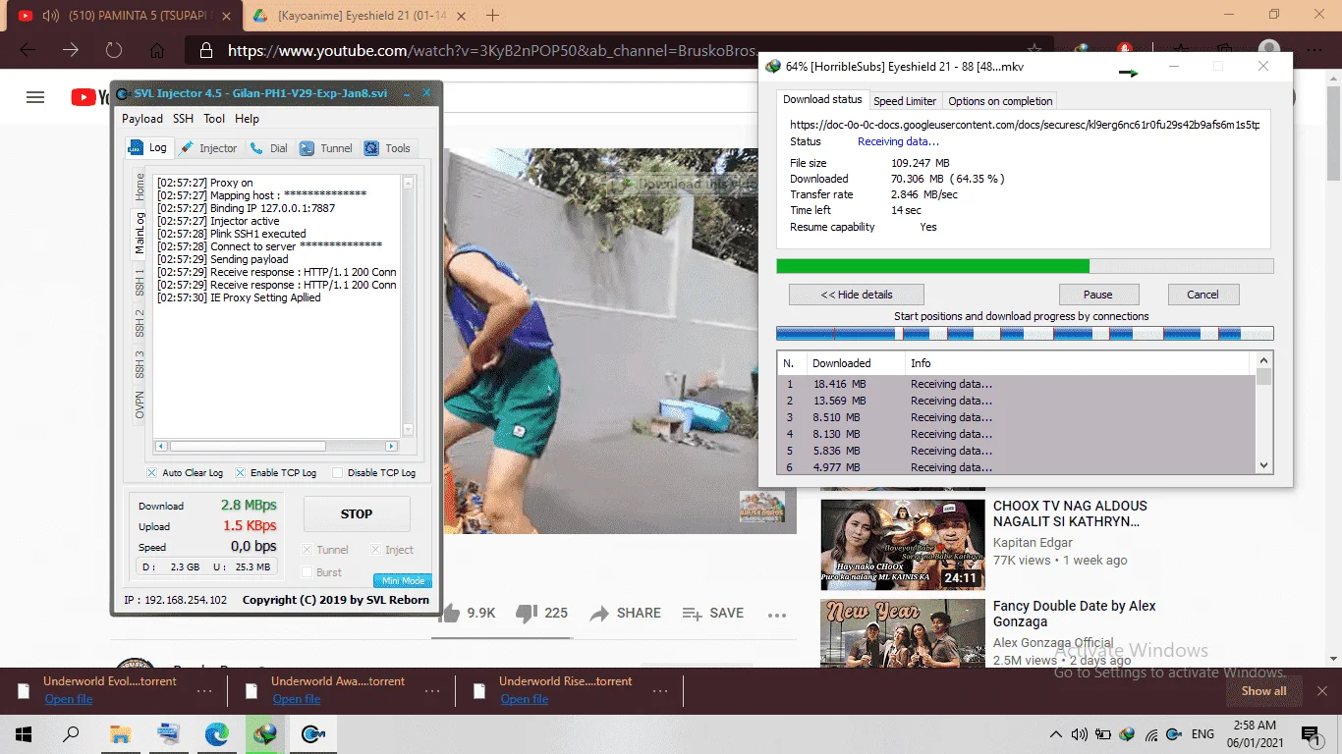Viewport: 1342px width, 754px height.
Task: Toggle the Burst checkbox
Action: tap(307, 572)
